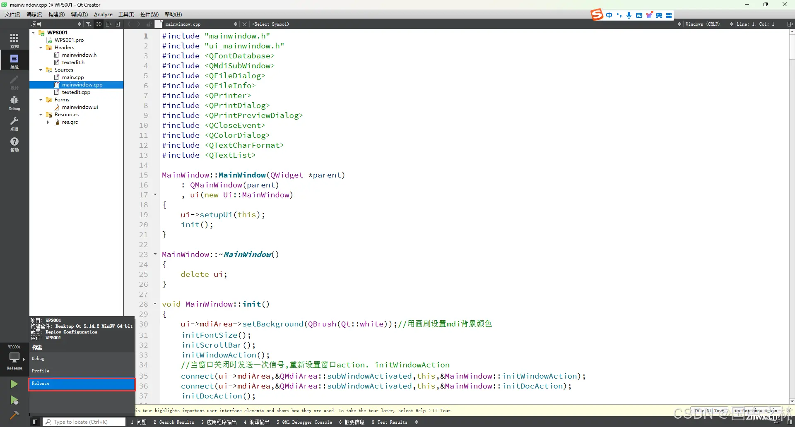This screenshot has width=795, height=427.
Task: Go forward in editor navigation history
Action: [x=139, y=24]
